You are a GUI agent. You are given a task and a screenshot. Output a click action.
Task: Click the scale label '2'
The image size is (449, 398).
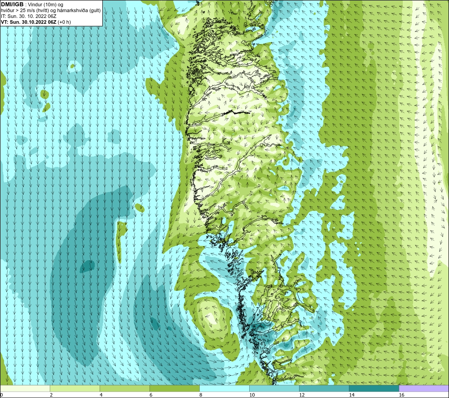51,395
